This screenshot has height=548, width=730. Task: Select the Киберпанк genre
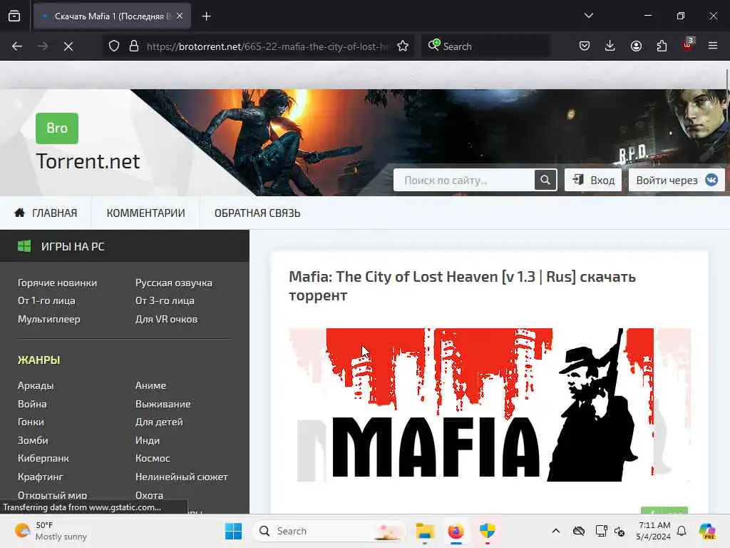[43, 458]
